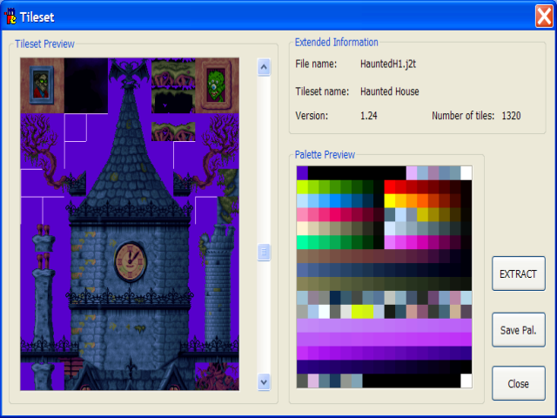The width and height of the screenshot is (557, 418).
Task: Click the gargoyle atop the tower roof
Action: coord(130,73)
